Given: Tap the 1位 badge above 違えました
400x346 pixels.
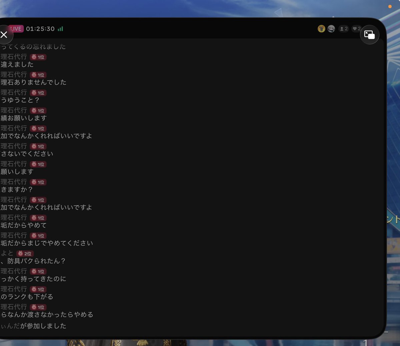Looking at the screenshot, I should point(38,57).
